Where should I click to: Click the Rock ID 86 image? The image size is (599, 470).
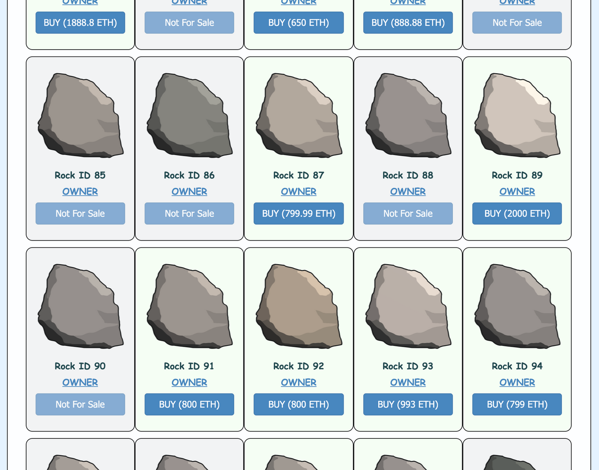click(x=190, y=115)
